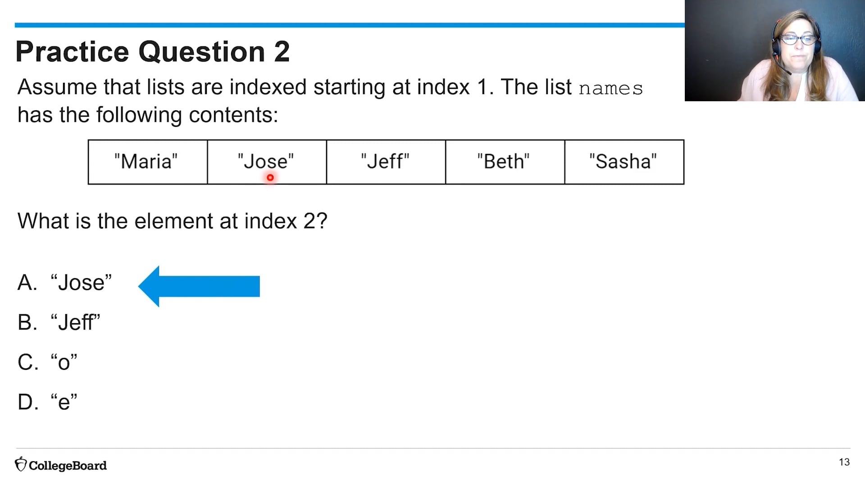Click the presenter webcam video
Image resolution: width=865 pixels, height=486 pixels.
point(775,50)
